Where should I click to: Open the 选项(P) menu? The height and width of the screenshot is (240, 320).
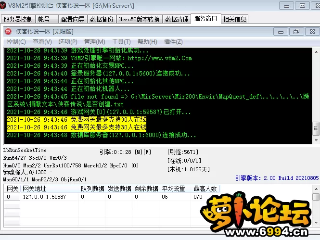pyautogui.click(x=68, y=42)
